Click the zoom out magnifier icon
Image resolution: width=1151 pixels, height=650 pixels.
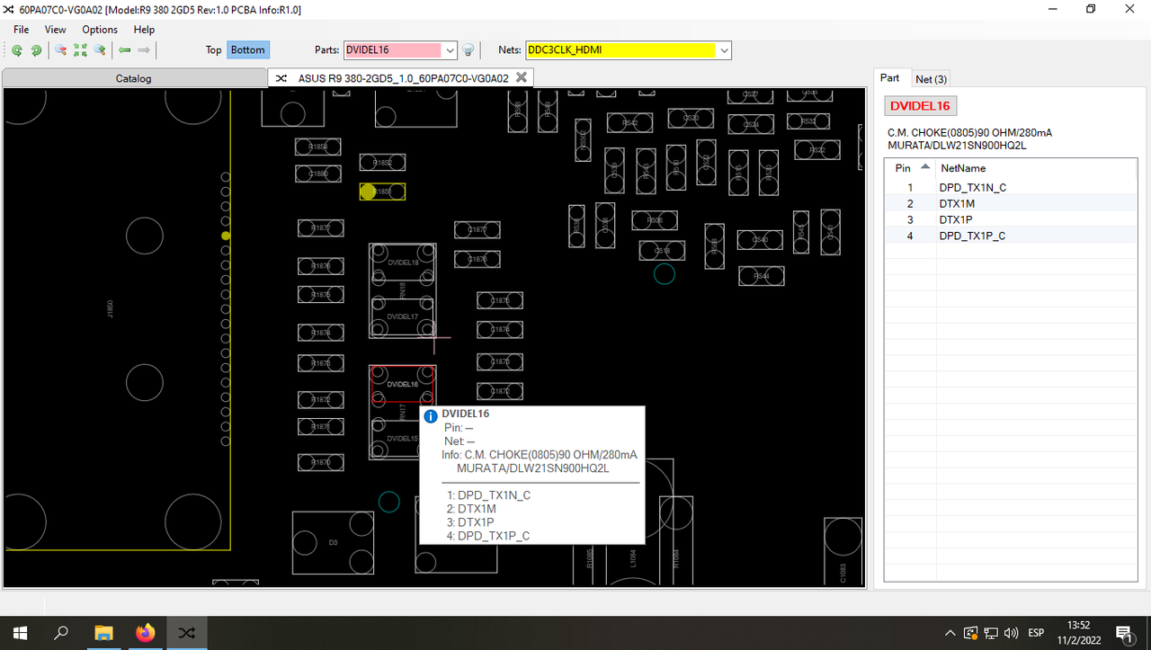point(61,50)
